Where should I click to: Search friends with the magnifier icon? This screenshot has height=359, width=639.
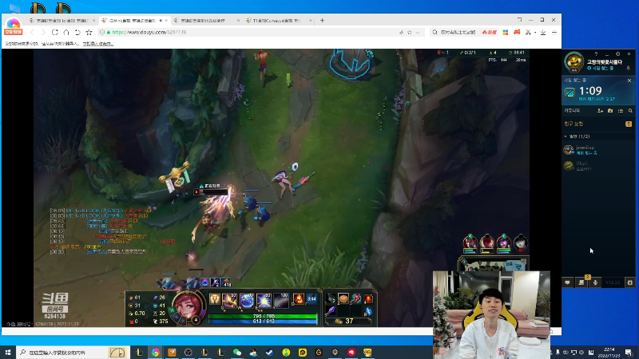(630, 111)
